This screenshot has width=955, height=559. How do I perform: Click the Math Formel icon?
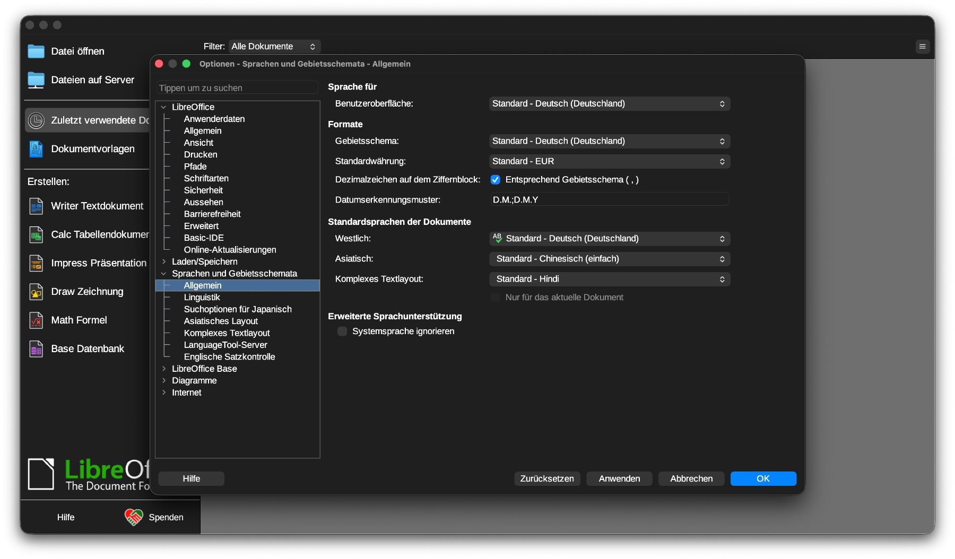point(36,320)
